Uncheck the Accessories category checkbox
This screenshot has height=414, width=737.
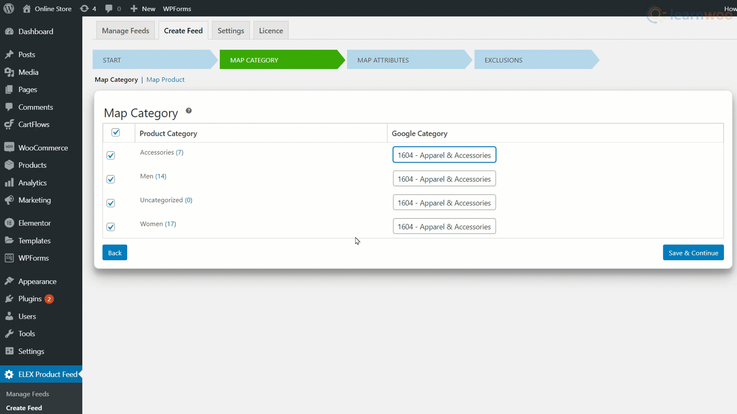pyautogui.click(x=111, y=155)
